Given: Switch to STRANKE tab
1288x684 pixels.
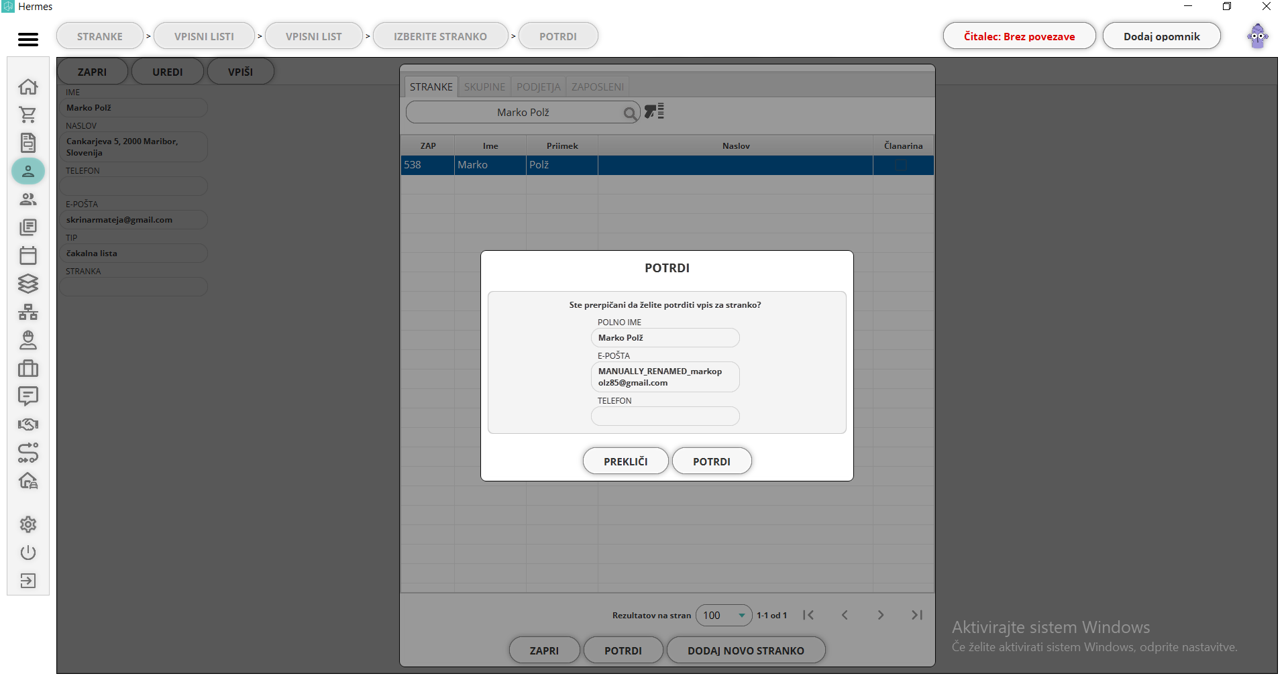Looking at the screenshot, I should coord(431,87).
